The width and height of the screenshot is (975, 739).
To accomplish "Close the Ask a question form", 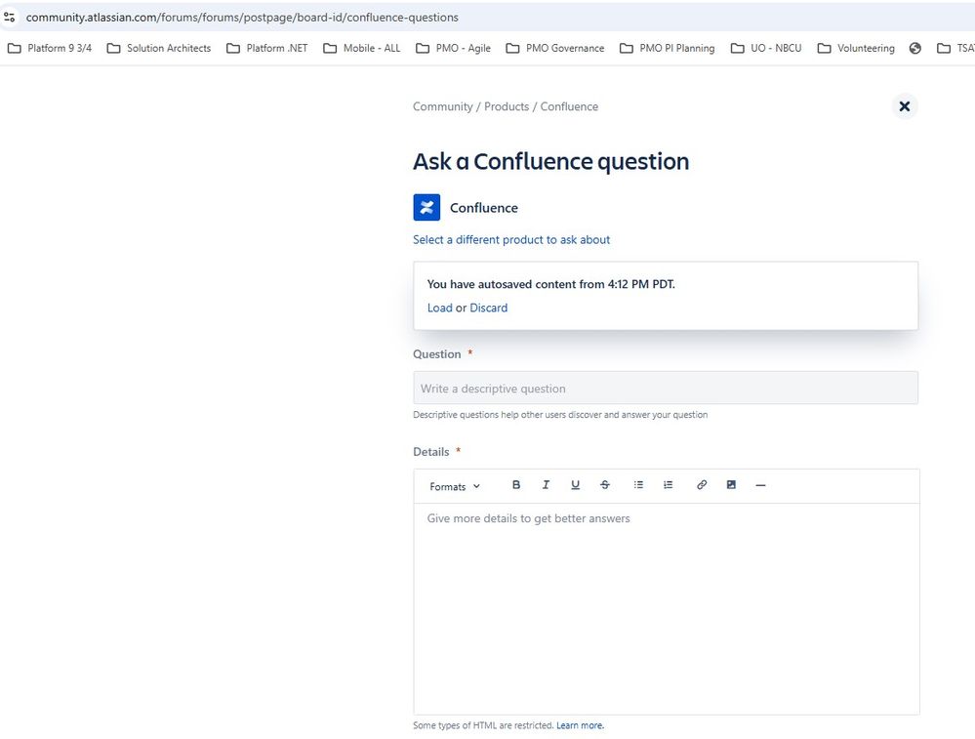I will (905, 106).
